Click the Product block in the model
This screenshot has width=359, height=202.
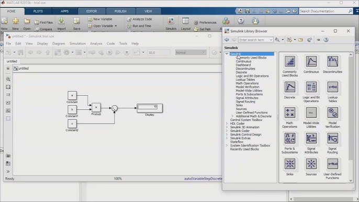pos(96,107)
